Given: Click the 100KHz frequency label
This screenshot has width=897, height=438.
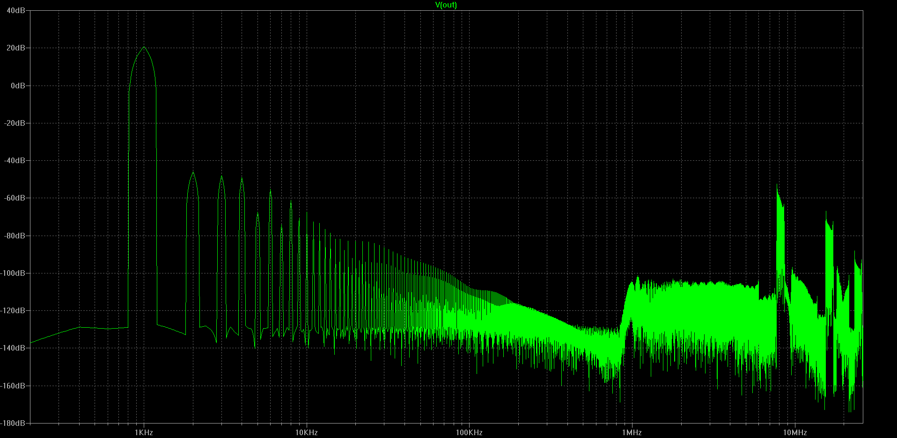Looking at the screenshot, I should (x=469, y=432).
